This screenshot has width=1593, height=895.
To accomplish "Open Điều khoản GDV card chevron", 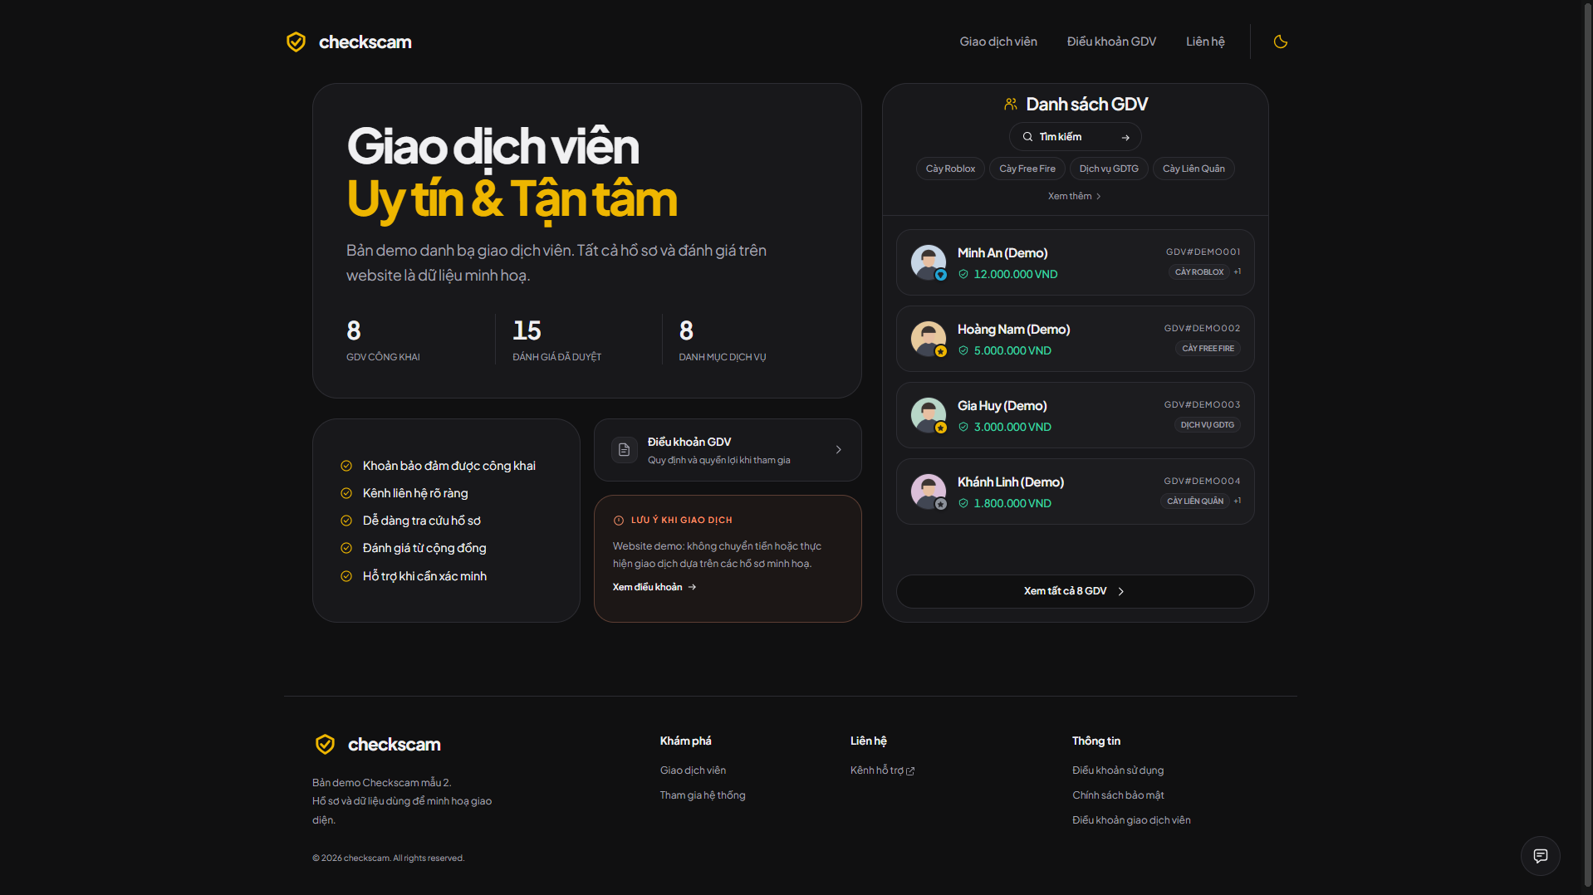I will click(x=839, y=450).
